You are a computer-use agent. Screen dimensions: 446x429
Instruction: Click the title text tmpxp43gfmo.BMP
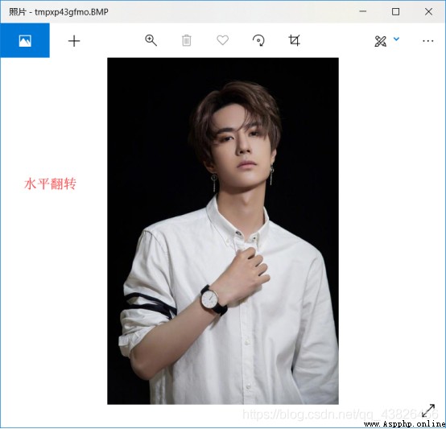coord(72,12)
